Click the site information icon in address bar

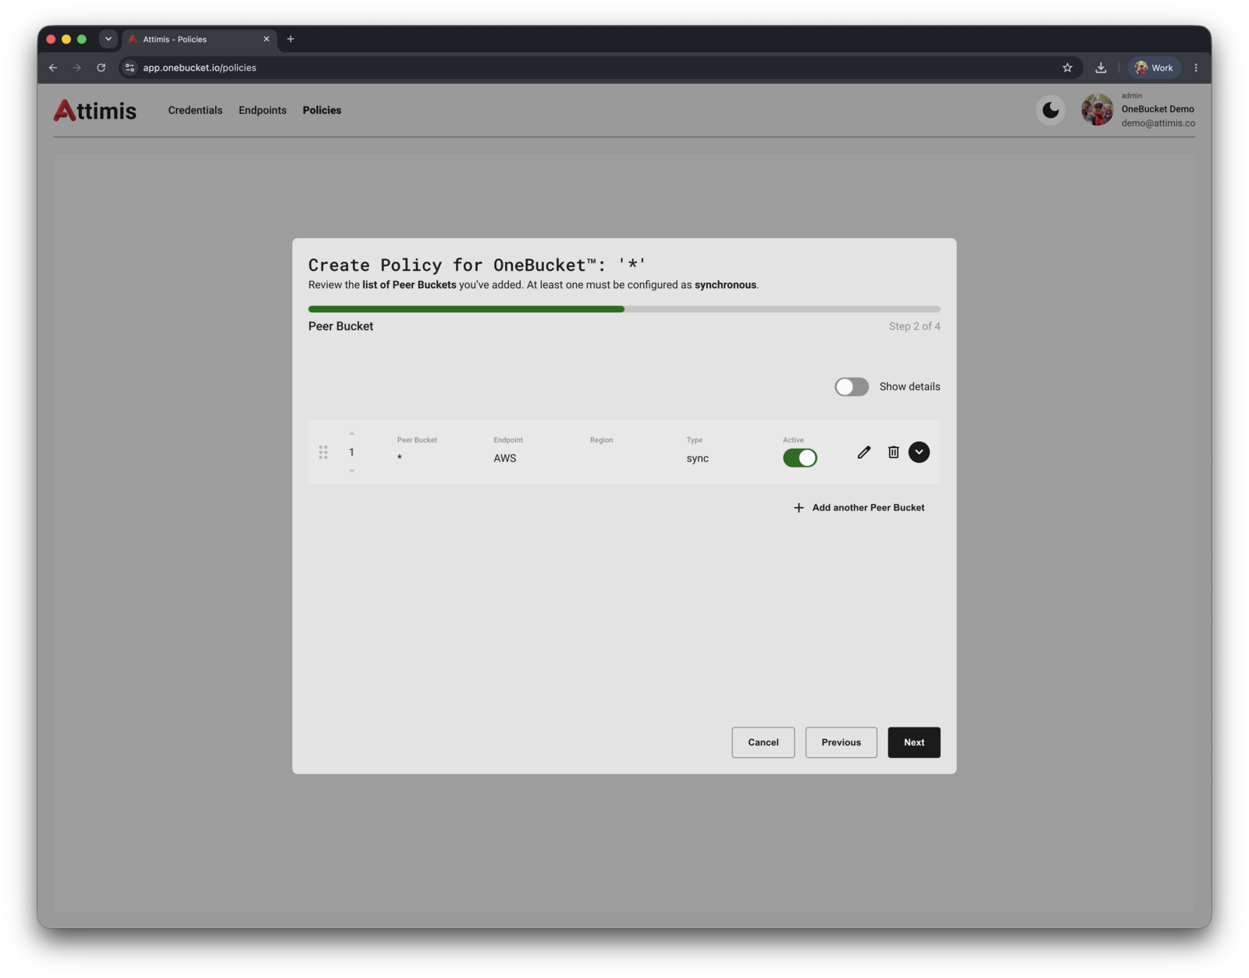pyautogui.click(x=130, y=68)
